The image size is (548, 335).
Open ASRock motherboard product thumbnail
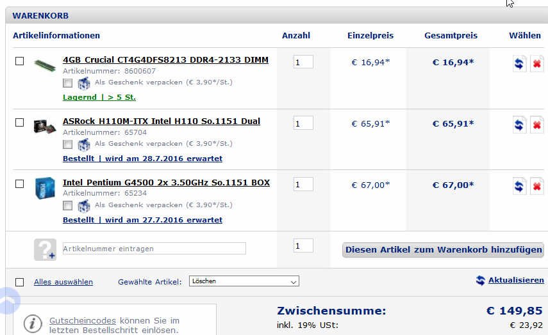pos(45,126)
